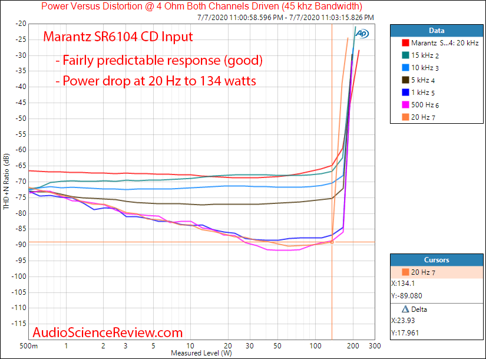Click the cursor value 'X:134.1'
The width and height of the screenshot is (486, 359).
(x=403, y=284)
